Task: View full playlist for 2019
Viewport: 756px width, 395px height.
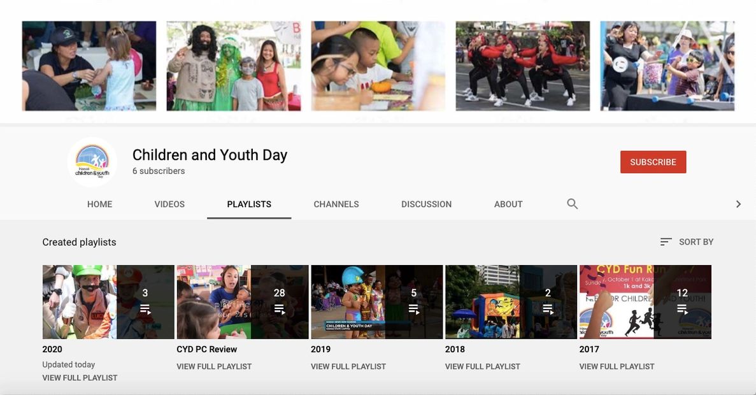Action: pos(348,366)
